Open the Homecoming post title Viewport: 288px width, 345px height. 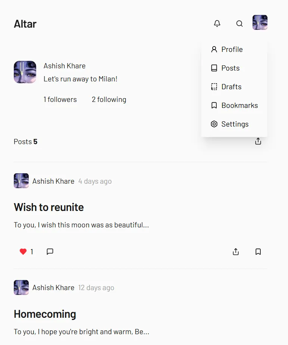point(45,314)
